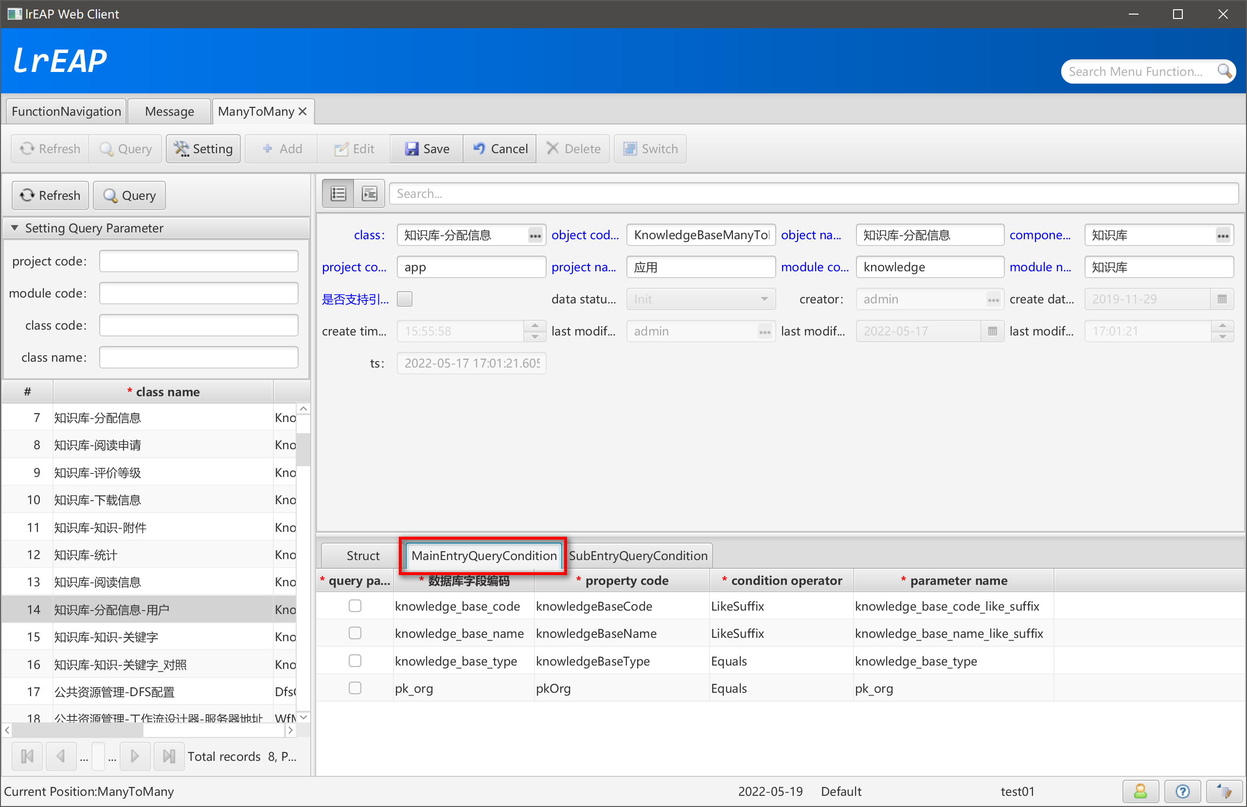
Task: Click the class name column header
Action: tap(163, 392)
